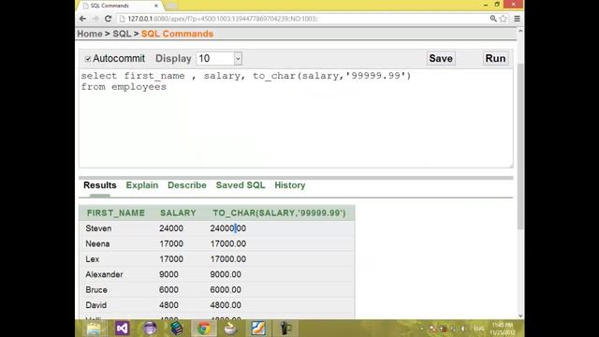Open the Eclipse icon in taskbar
The height and width of the screenshot is (337, 599).
click(x=150, y=329)
